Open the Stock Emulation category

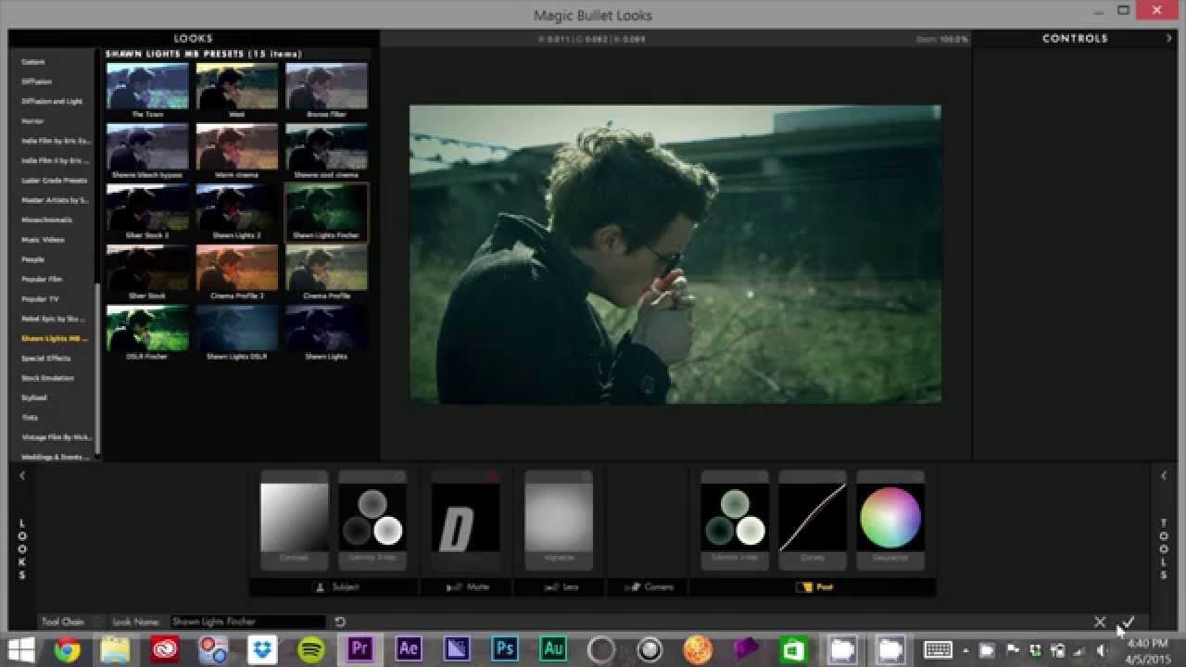click(47, 378)
